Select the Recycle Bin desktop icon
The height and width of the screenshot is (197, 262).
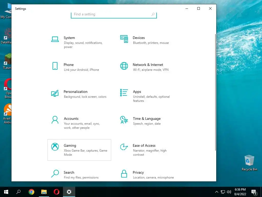pyautogui.click(x=249, y=163)
